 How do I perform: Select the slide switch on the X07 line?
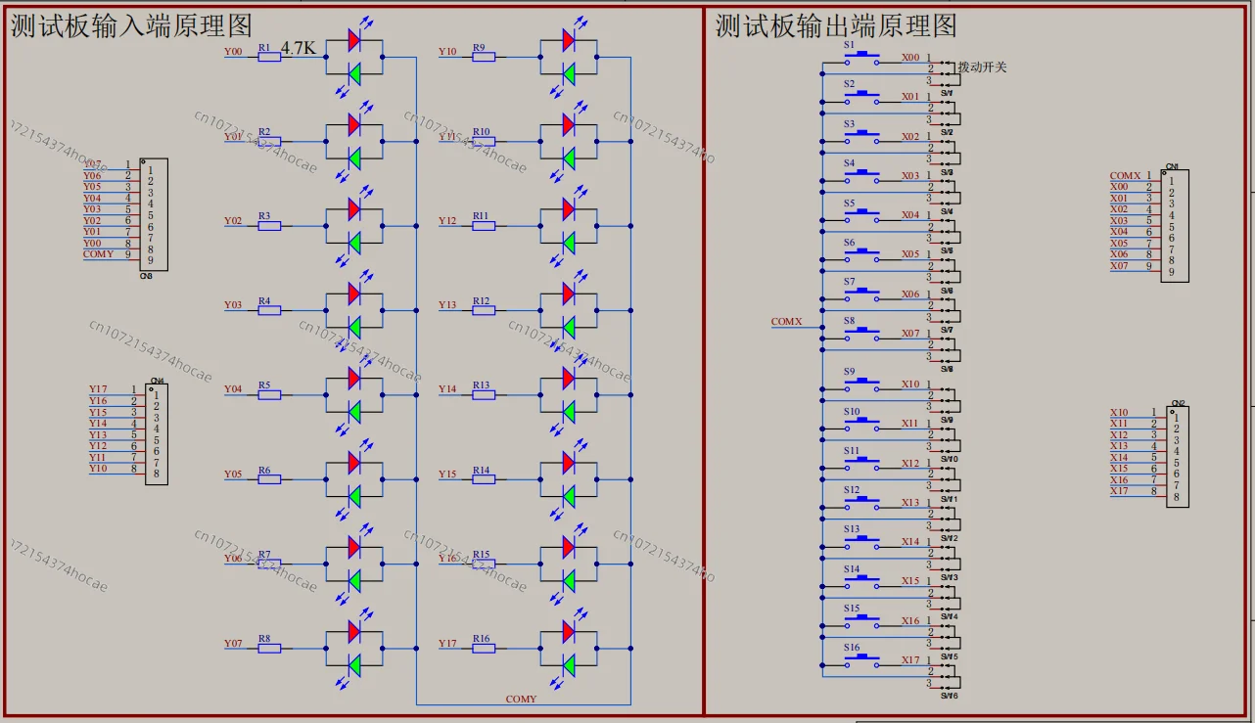pos(947,347)
